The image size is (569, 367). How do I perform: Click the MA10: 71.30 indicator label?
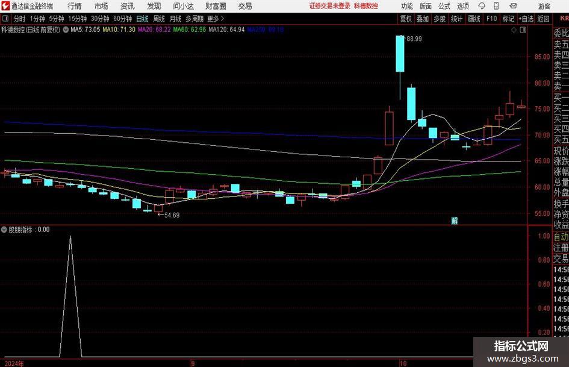(119, 30)
